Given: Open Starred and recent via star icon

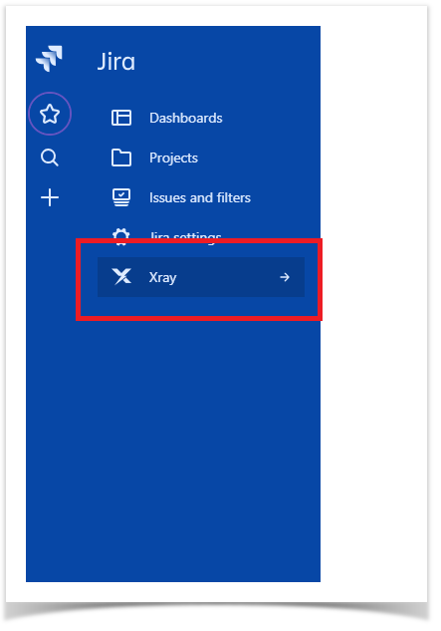Looking at the screenshot, I should [x=50, y=114].
